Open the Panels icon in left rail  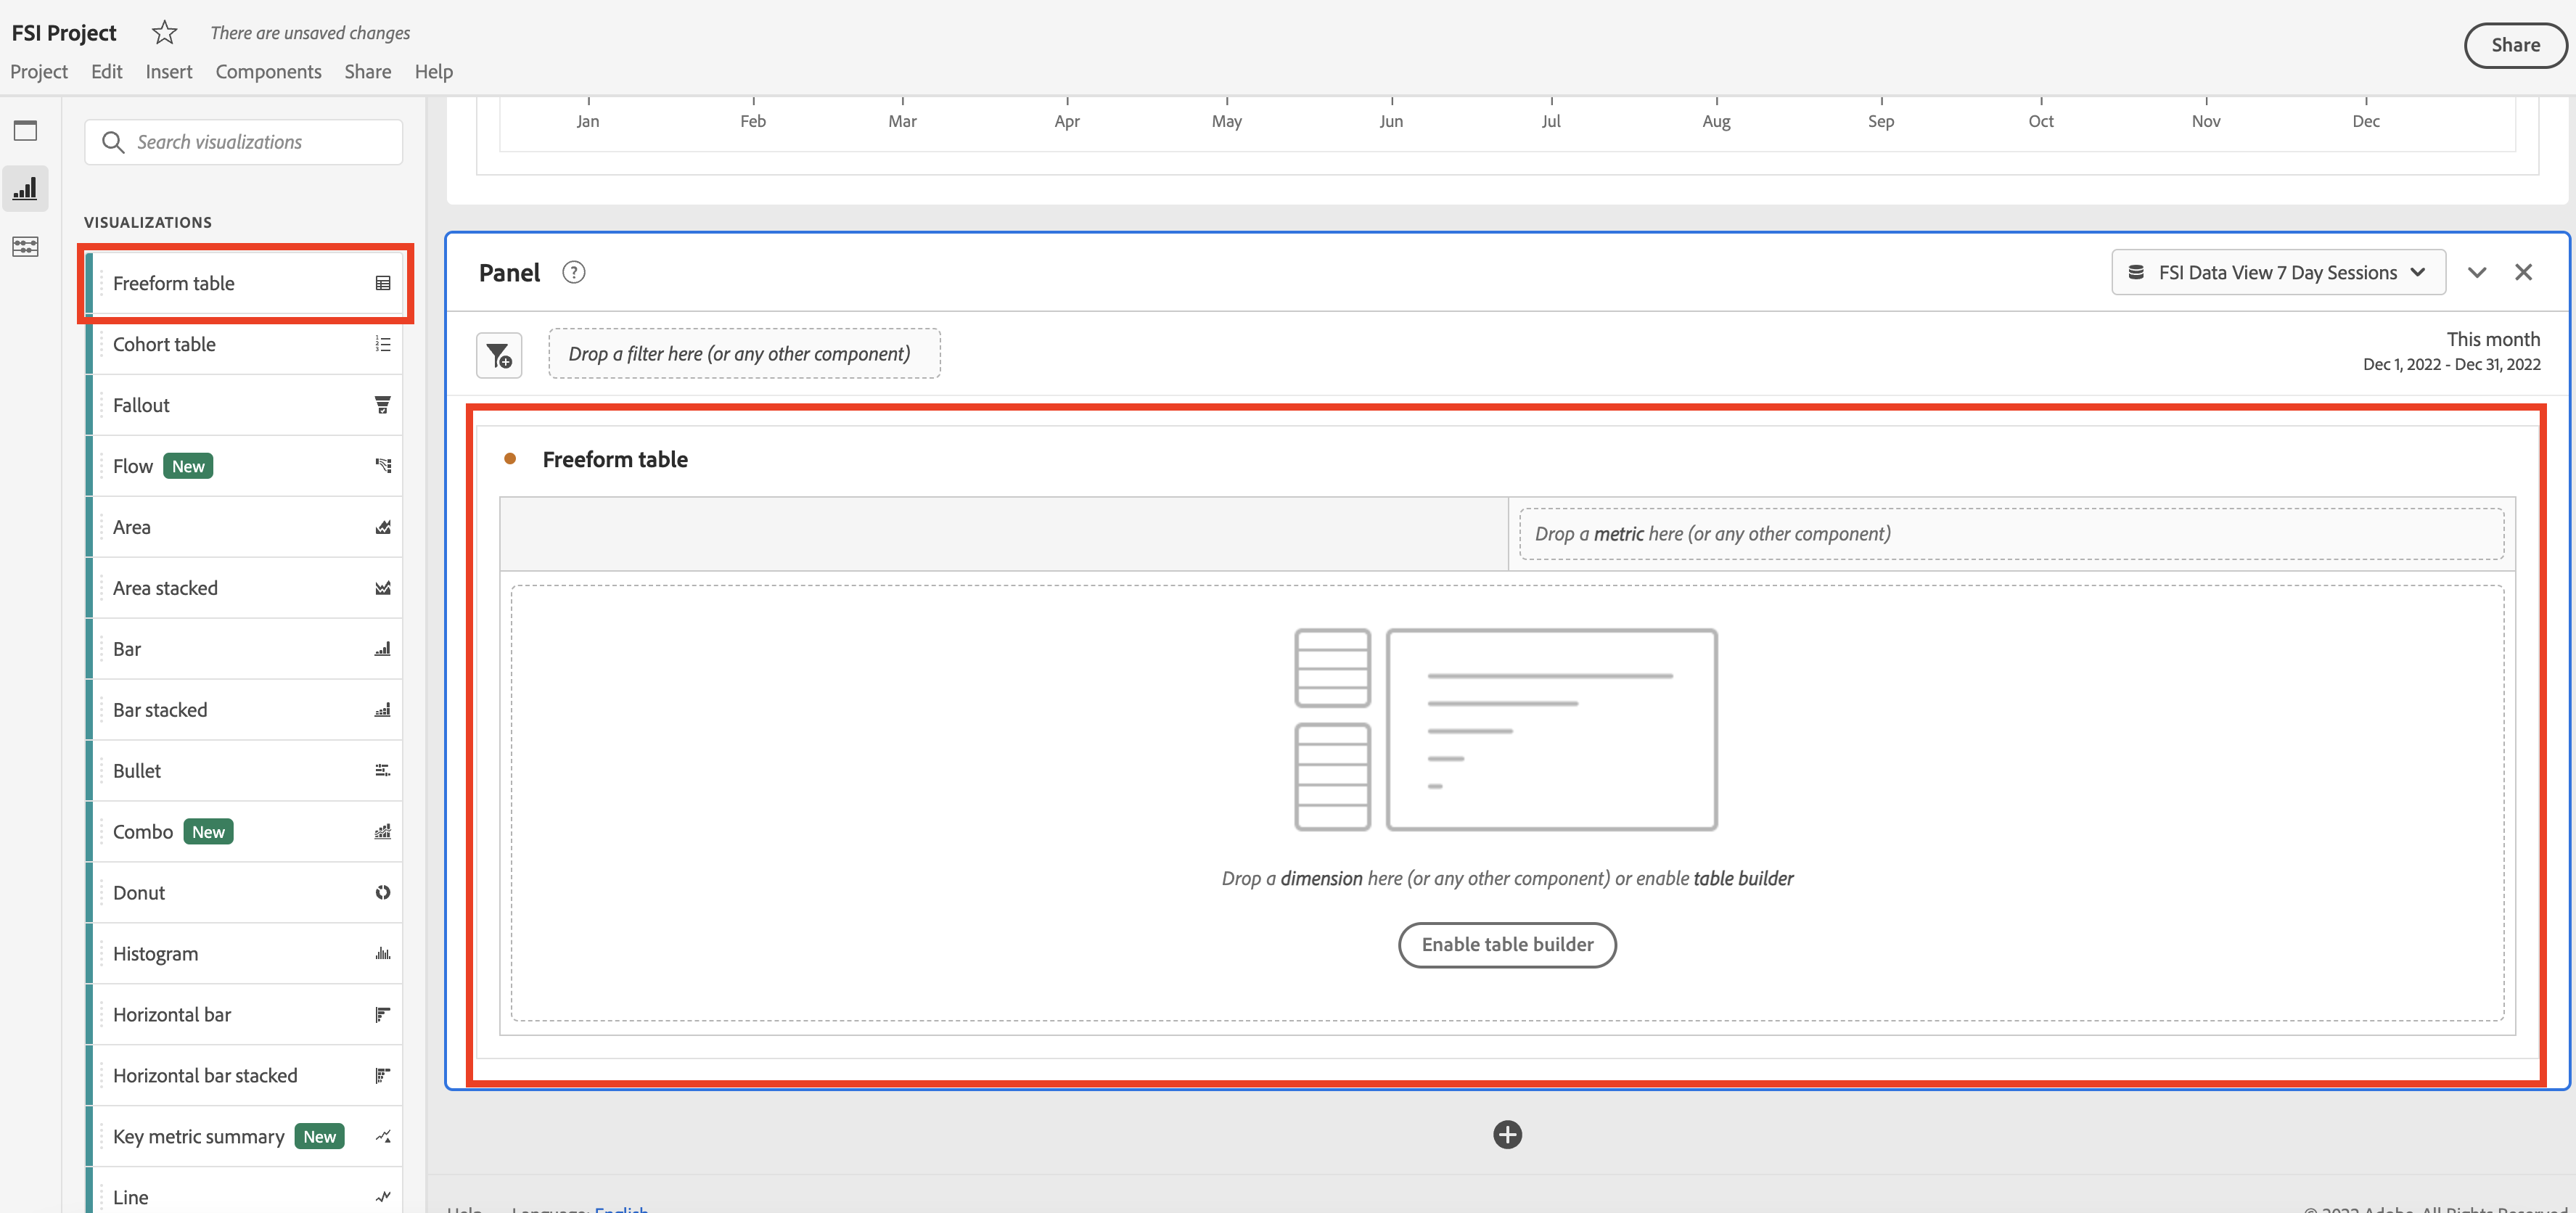[25, 131]
